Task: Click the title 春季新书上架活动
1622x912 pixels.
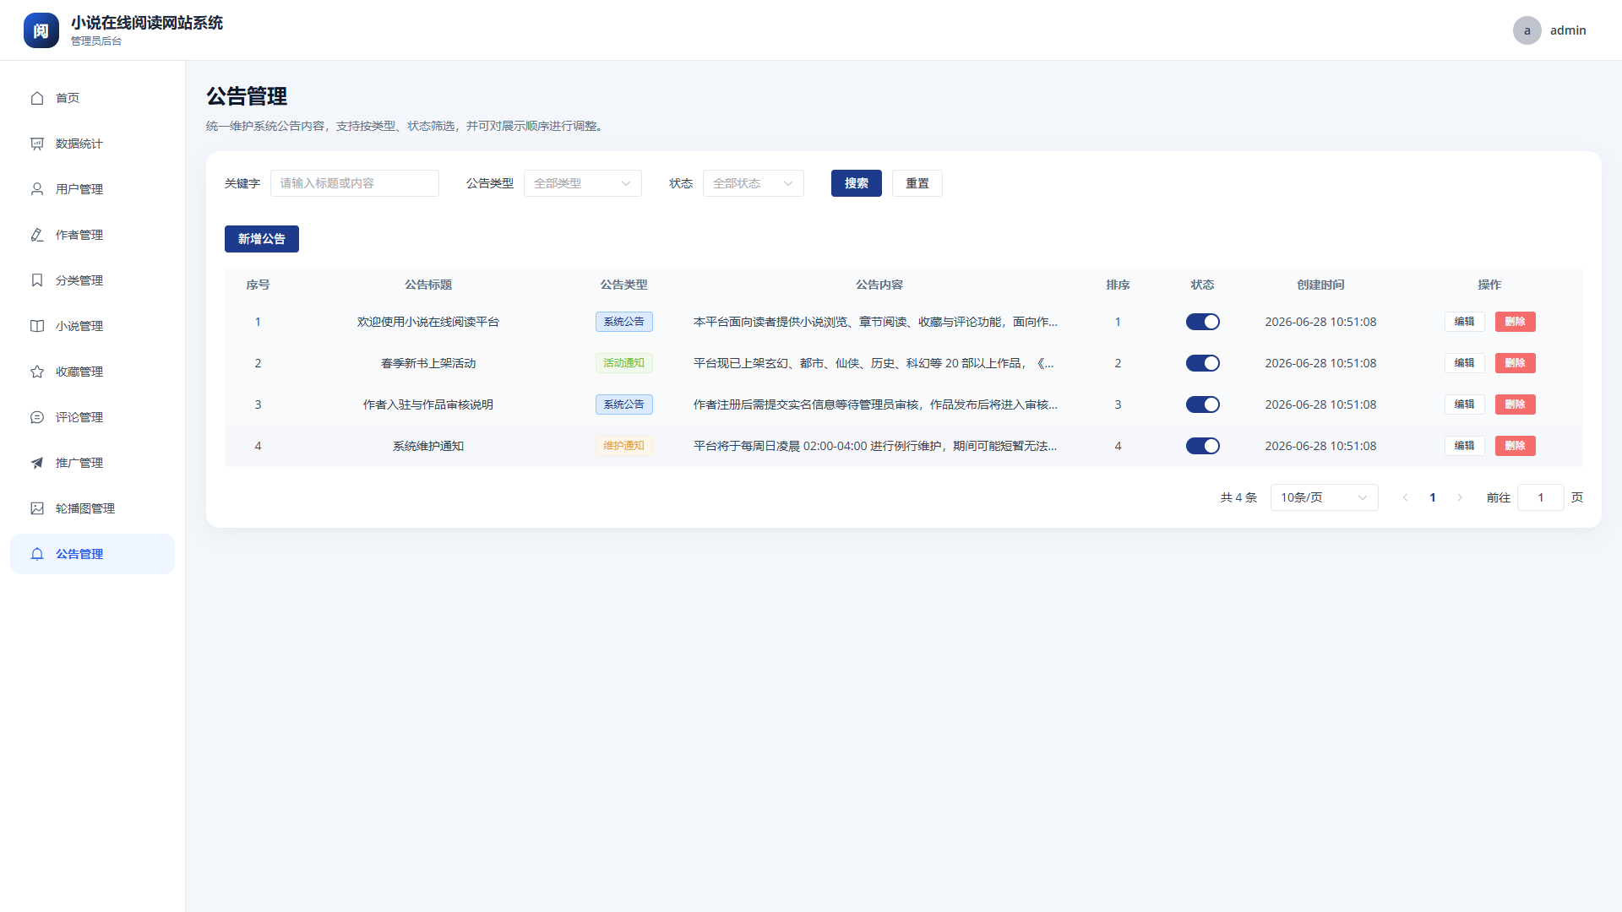Action: [x=428, y=363]
